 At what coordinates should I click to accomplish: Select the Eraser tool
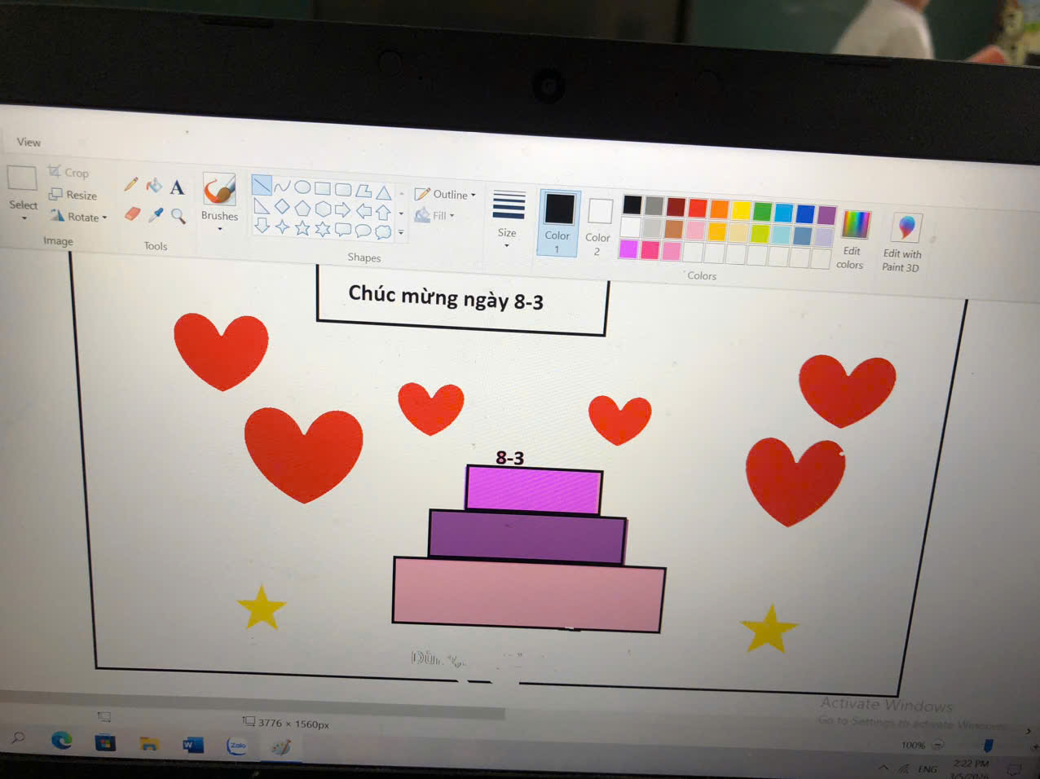click(x=132, y=213)
